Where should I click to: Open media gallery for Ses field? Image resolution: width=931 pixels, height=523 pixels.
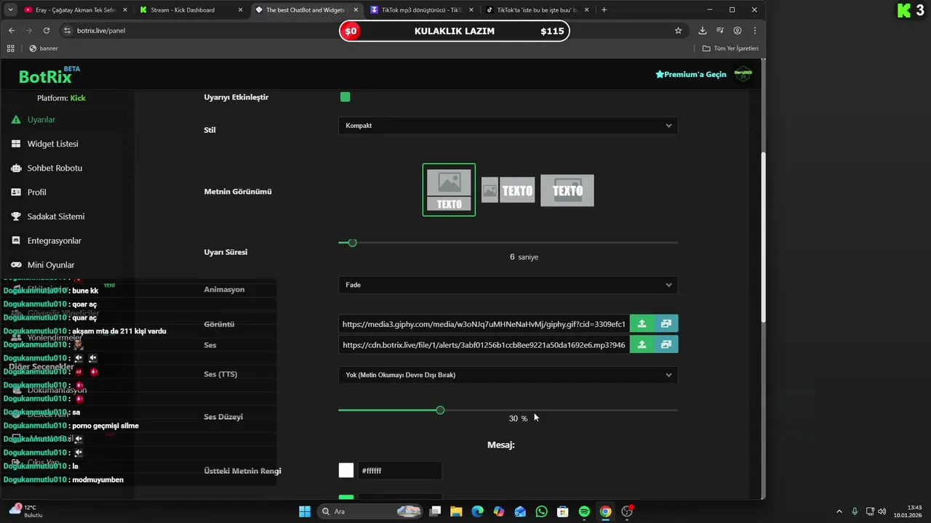(666, 344)
